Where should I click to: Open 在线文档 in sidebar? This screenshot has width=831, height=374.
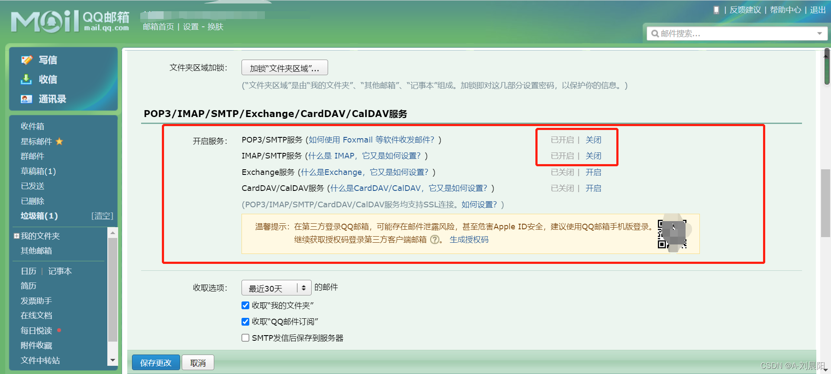(x=36, y=316)
